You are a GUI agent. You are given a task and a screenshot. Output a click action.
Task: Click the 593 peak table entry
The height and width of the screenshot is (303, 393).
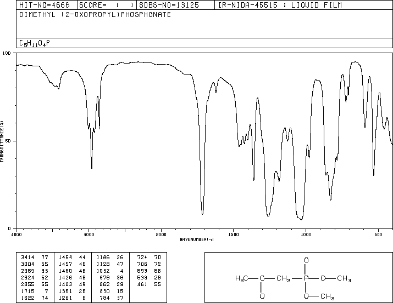(x=142, y=271)
